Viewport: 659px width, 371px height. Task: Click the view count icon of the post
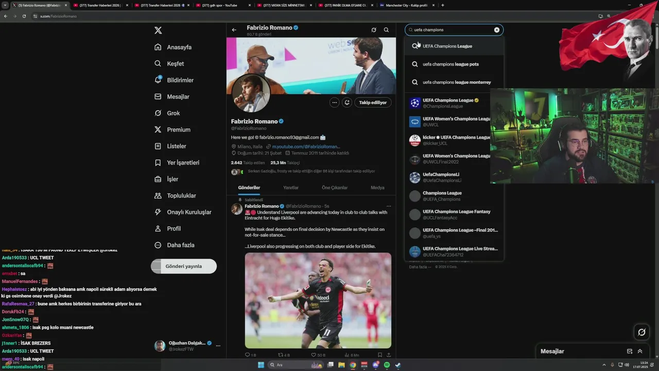(x=347, y=355)
